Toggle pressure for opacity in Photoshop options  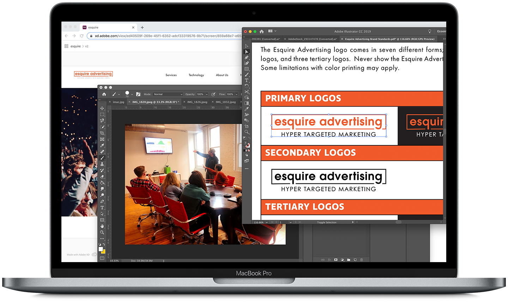click(213, 94)
